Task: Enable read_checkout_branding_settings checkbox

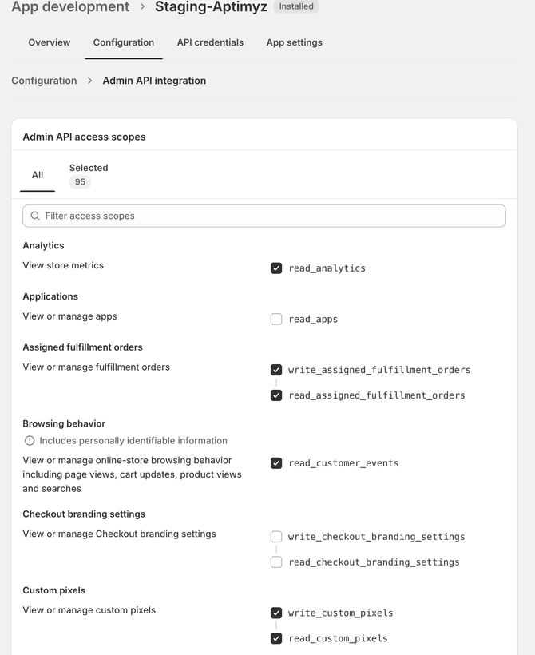Action: tap(276, 562)
